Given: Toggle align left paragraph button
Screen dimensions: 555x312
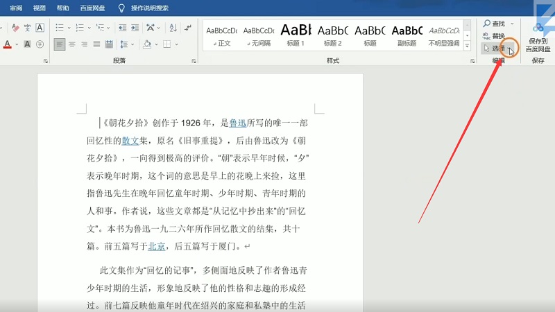Looking at the screenshot, I should coord(60,44).
